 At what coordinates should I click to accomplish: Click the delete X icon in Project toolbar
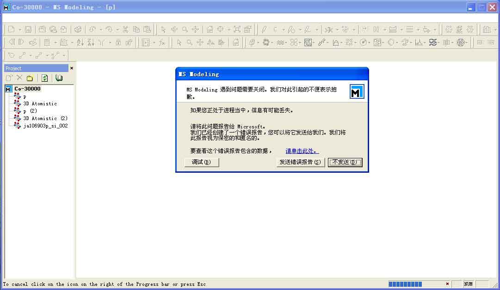tap(19, 78)
